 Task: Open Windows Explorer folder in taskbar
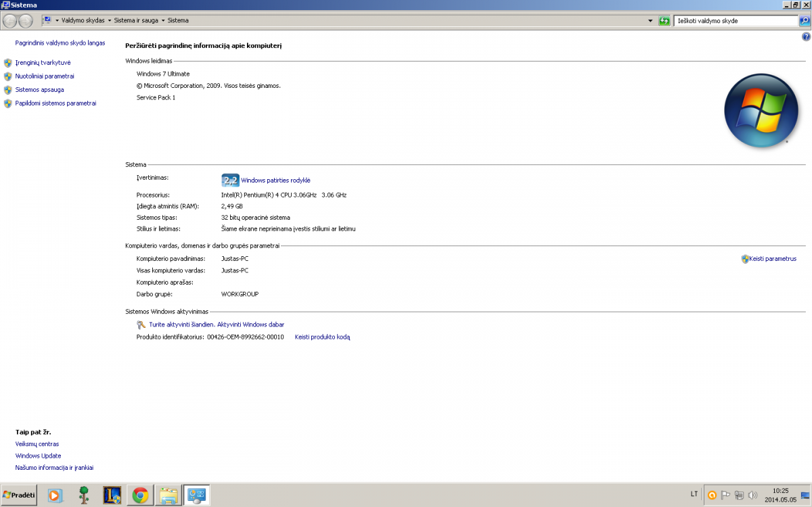click(x=168, y=496)
